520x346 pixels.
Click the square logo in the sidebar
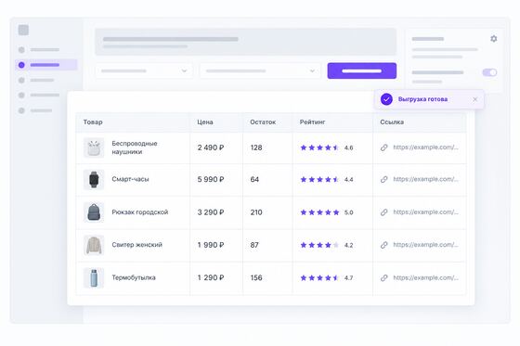[x=23, y=31]
